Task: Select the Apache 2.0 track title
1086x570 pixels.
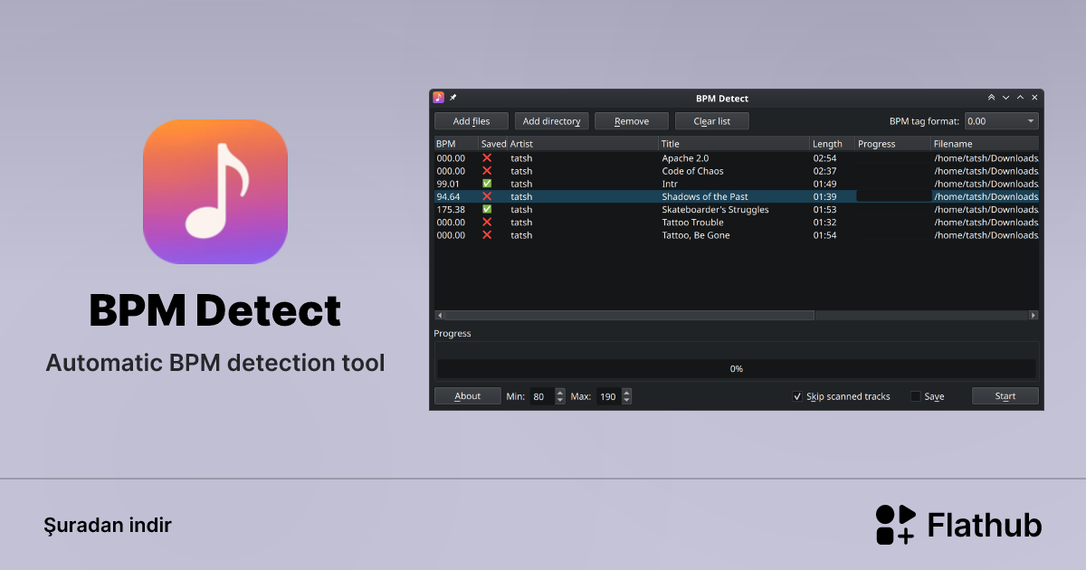Action: click(685, 158)
